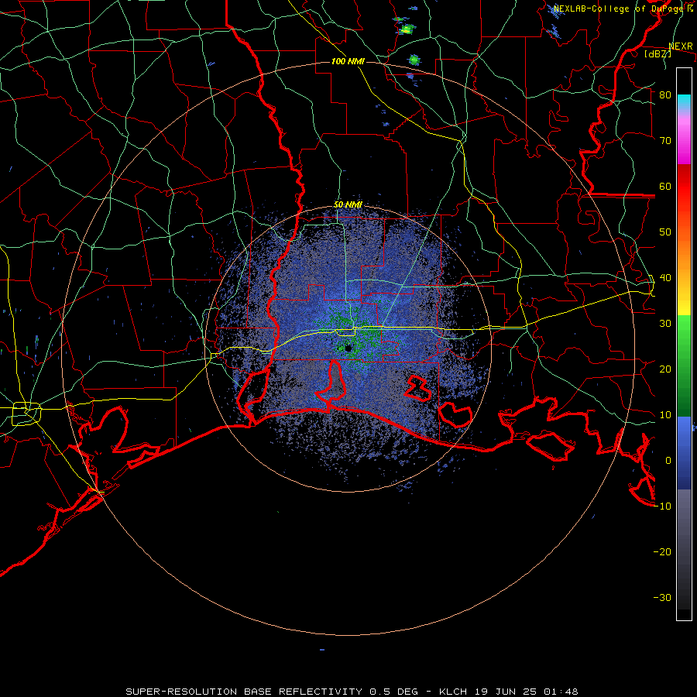Click the 70 dBZ scale label
Screen dimensions: 697x697
(x=665, y=140)
